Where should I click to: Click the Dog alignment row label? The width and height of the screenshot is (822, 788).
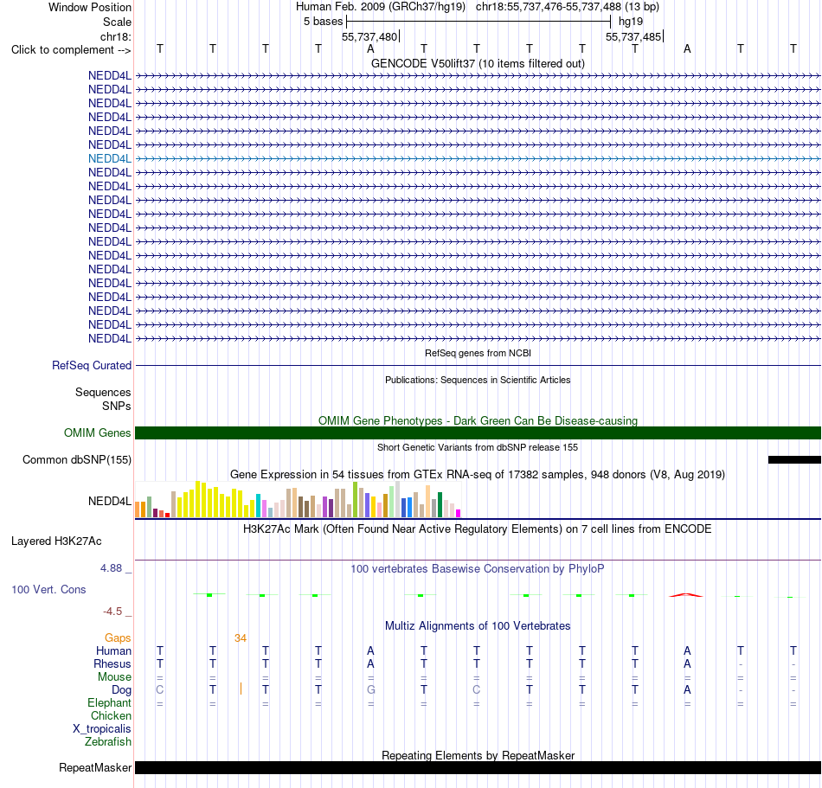coord(122,690)
